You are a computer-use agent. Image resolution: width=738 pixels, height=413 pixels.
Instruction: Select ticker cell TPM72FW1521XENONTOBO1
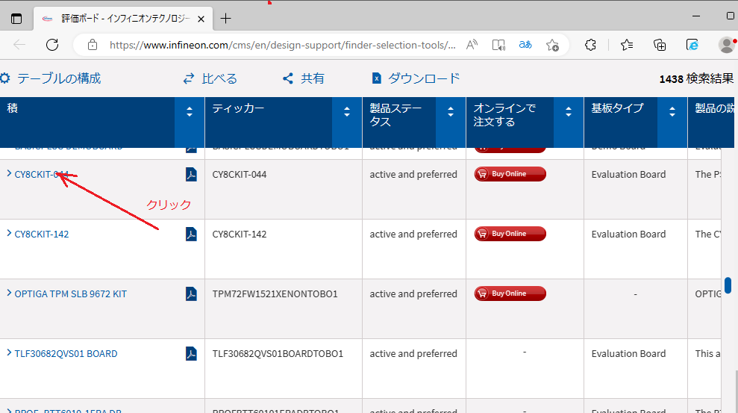[x=275, y=294]
